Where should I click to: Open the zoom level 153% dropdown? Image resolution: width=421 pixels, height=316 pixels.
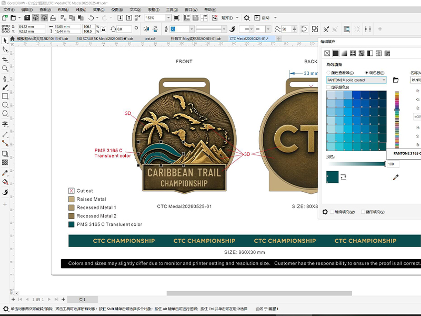coord(168,18)
